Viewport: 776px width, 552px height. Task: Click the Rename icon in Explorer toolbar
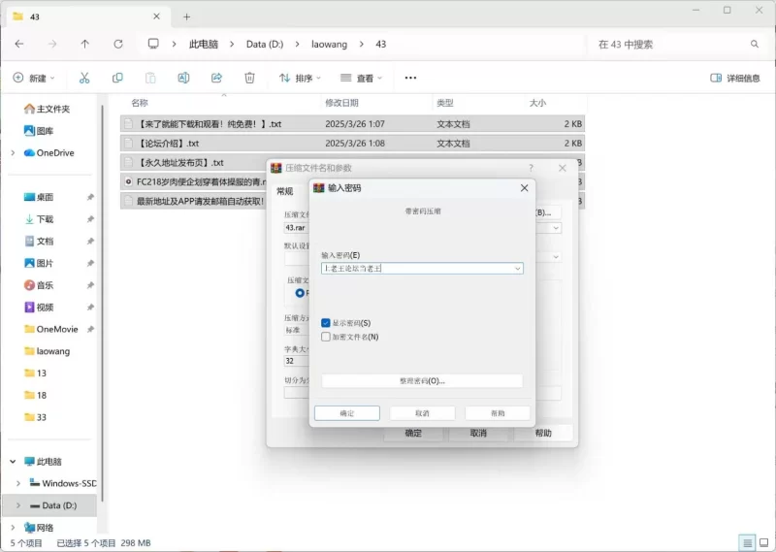point(183,78)
